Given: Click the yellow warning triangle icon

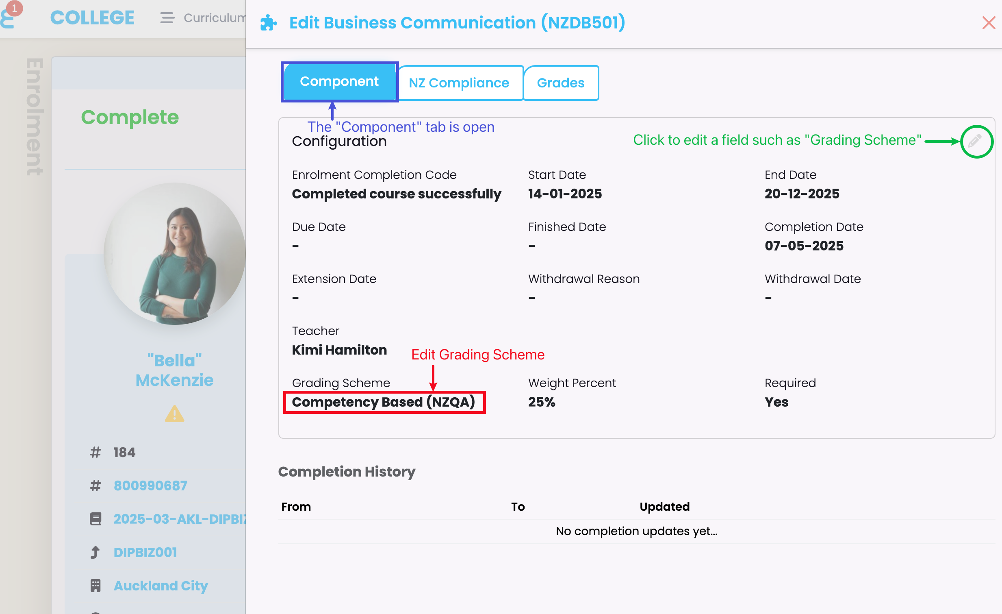Looking at the screenshot, I should [174, 414].
